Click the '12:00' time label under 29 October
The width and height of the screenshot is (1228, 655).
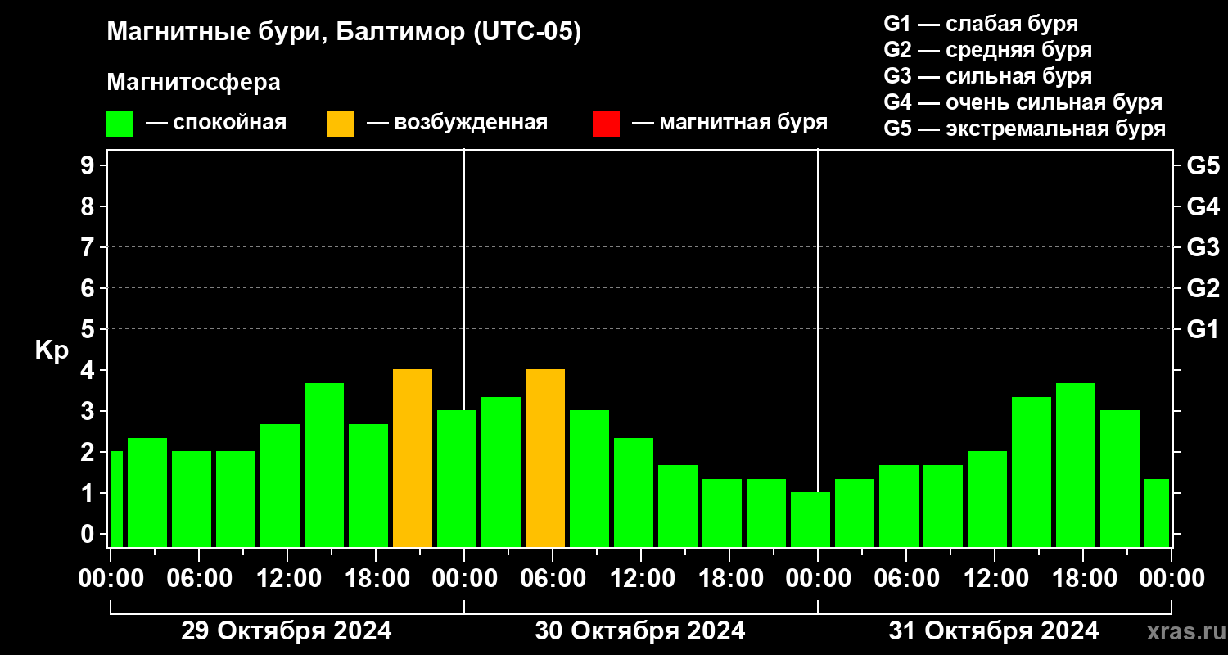click(x=288, y=579)
